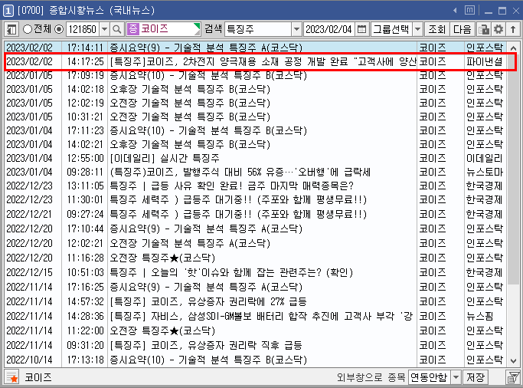Screen dimensions: 523x388
Task: Expand the 그룹선택 dropdown arrow
Action: [417, 29]
